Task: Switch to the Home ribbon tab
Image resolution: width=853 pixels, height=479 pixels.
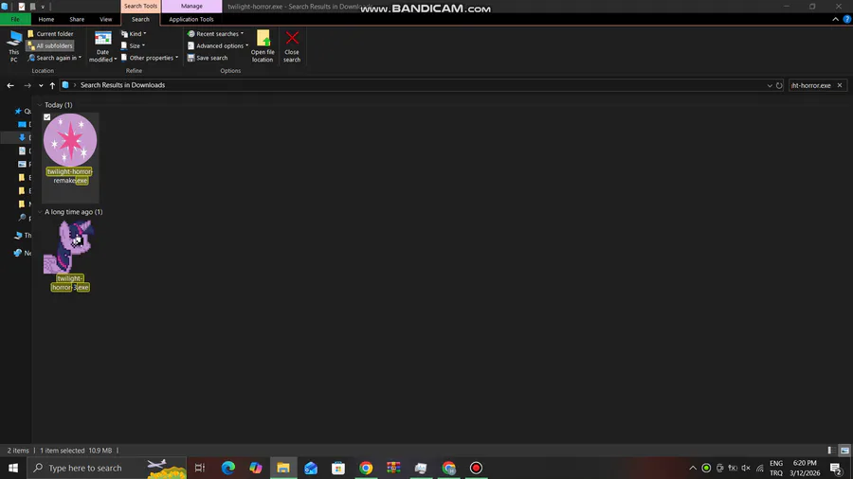Action: (x=46, y=19)
